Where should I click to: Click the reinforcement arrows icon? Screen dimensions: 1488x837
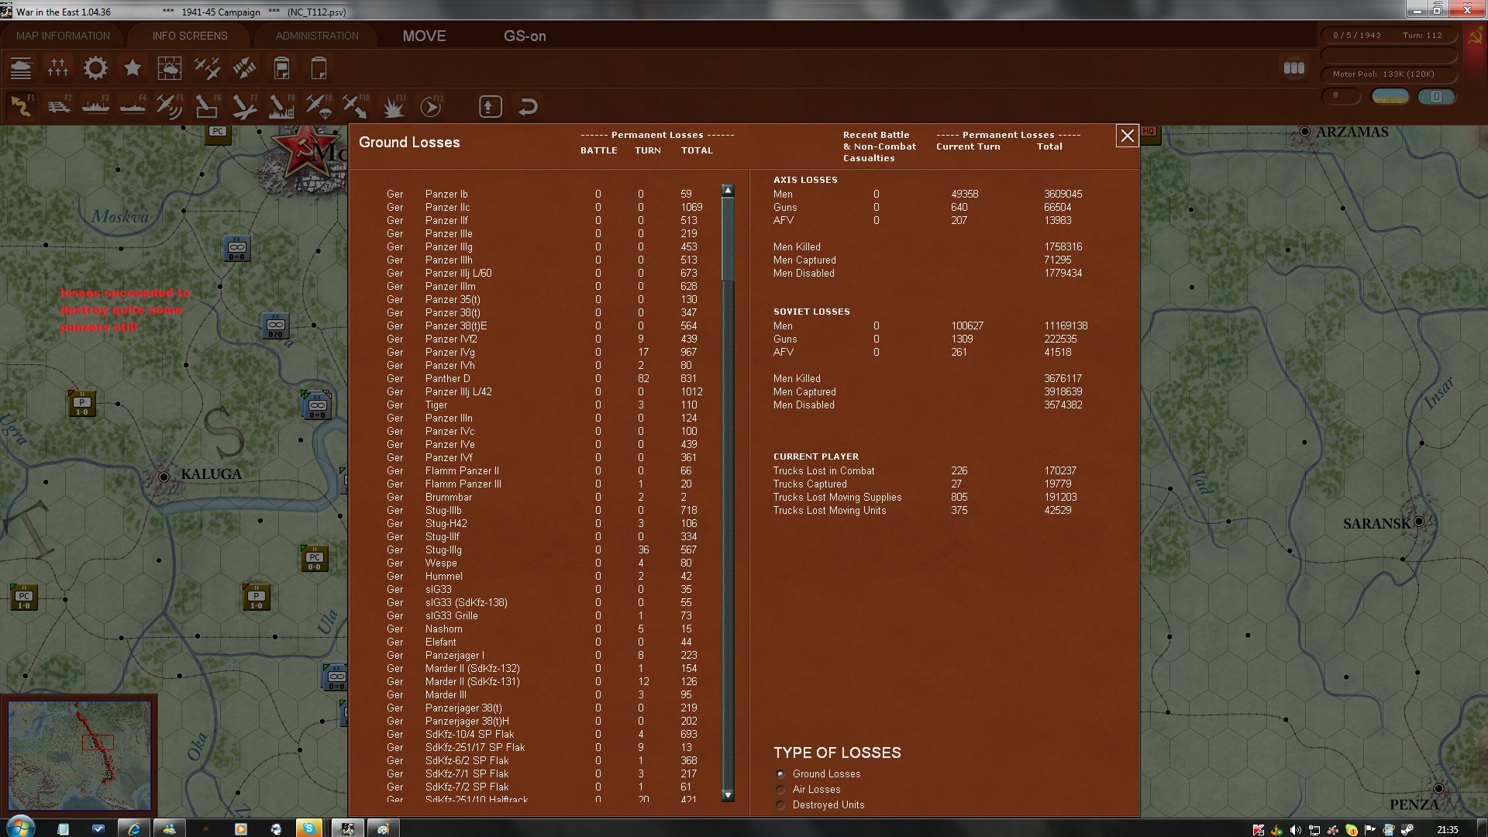tap(244, 68)
